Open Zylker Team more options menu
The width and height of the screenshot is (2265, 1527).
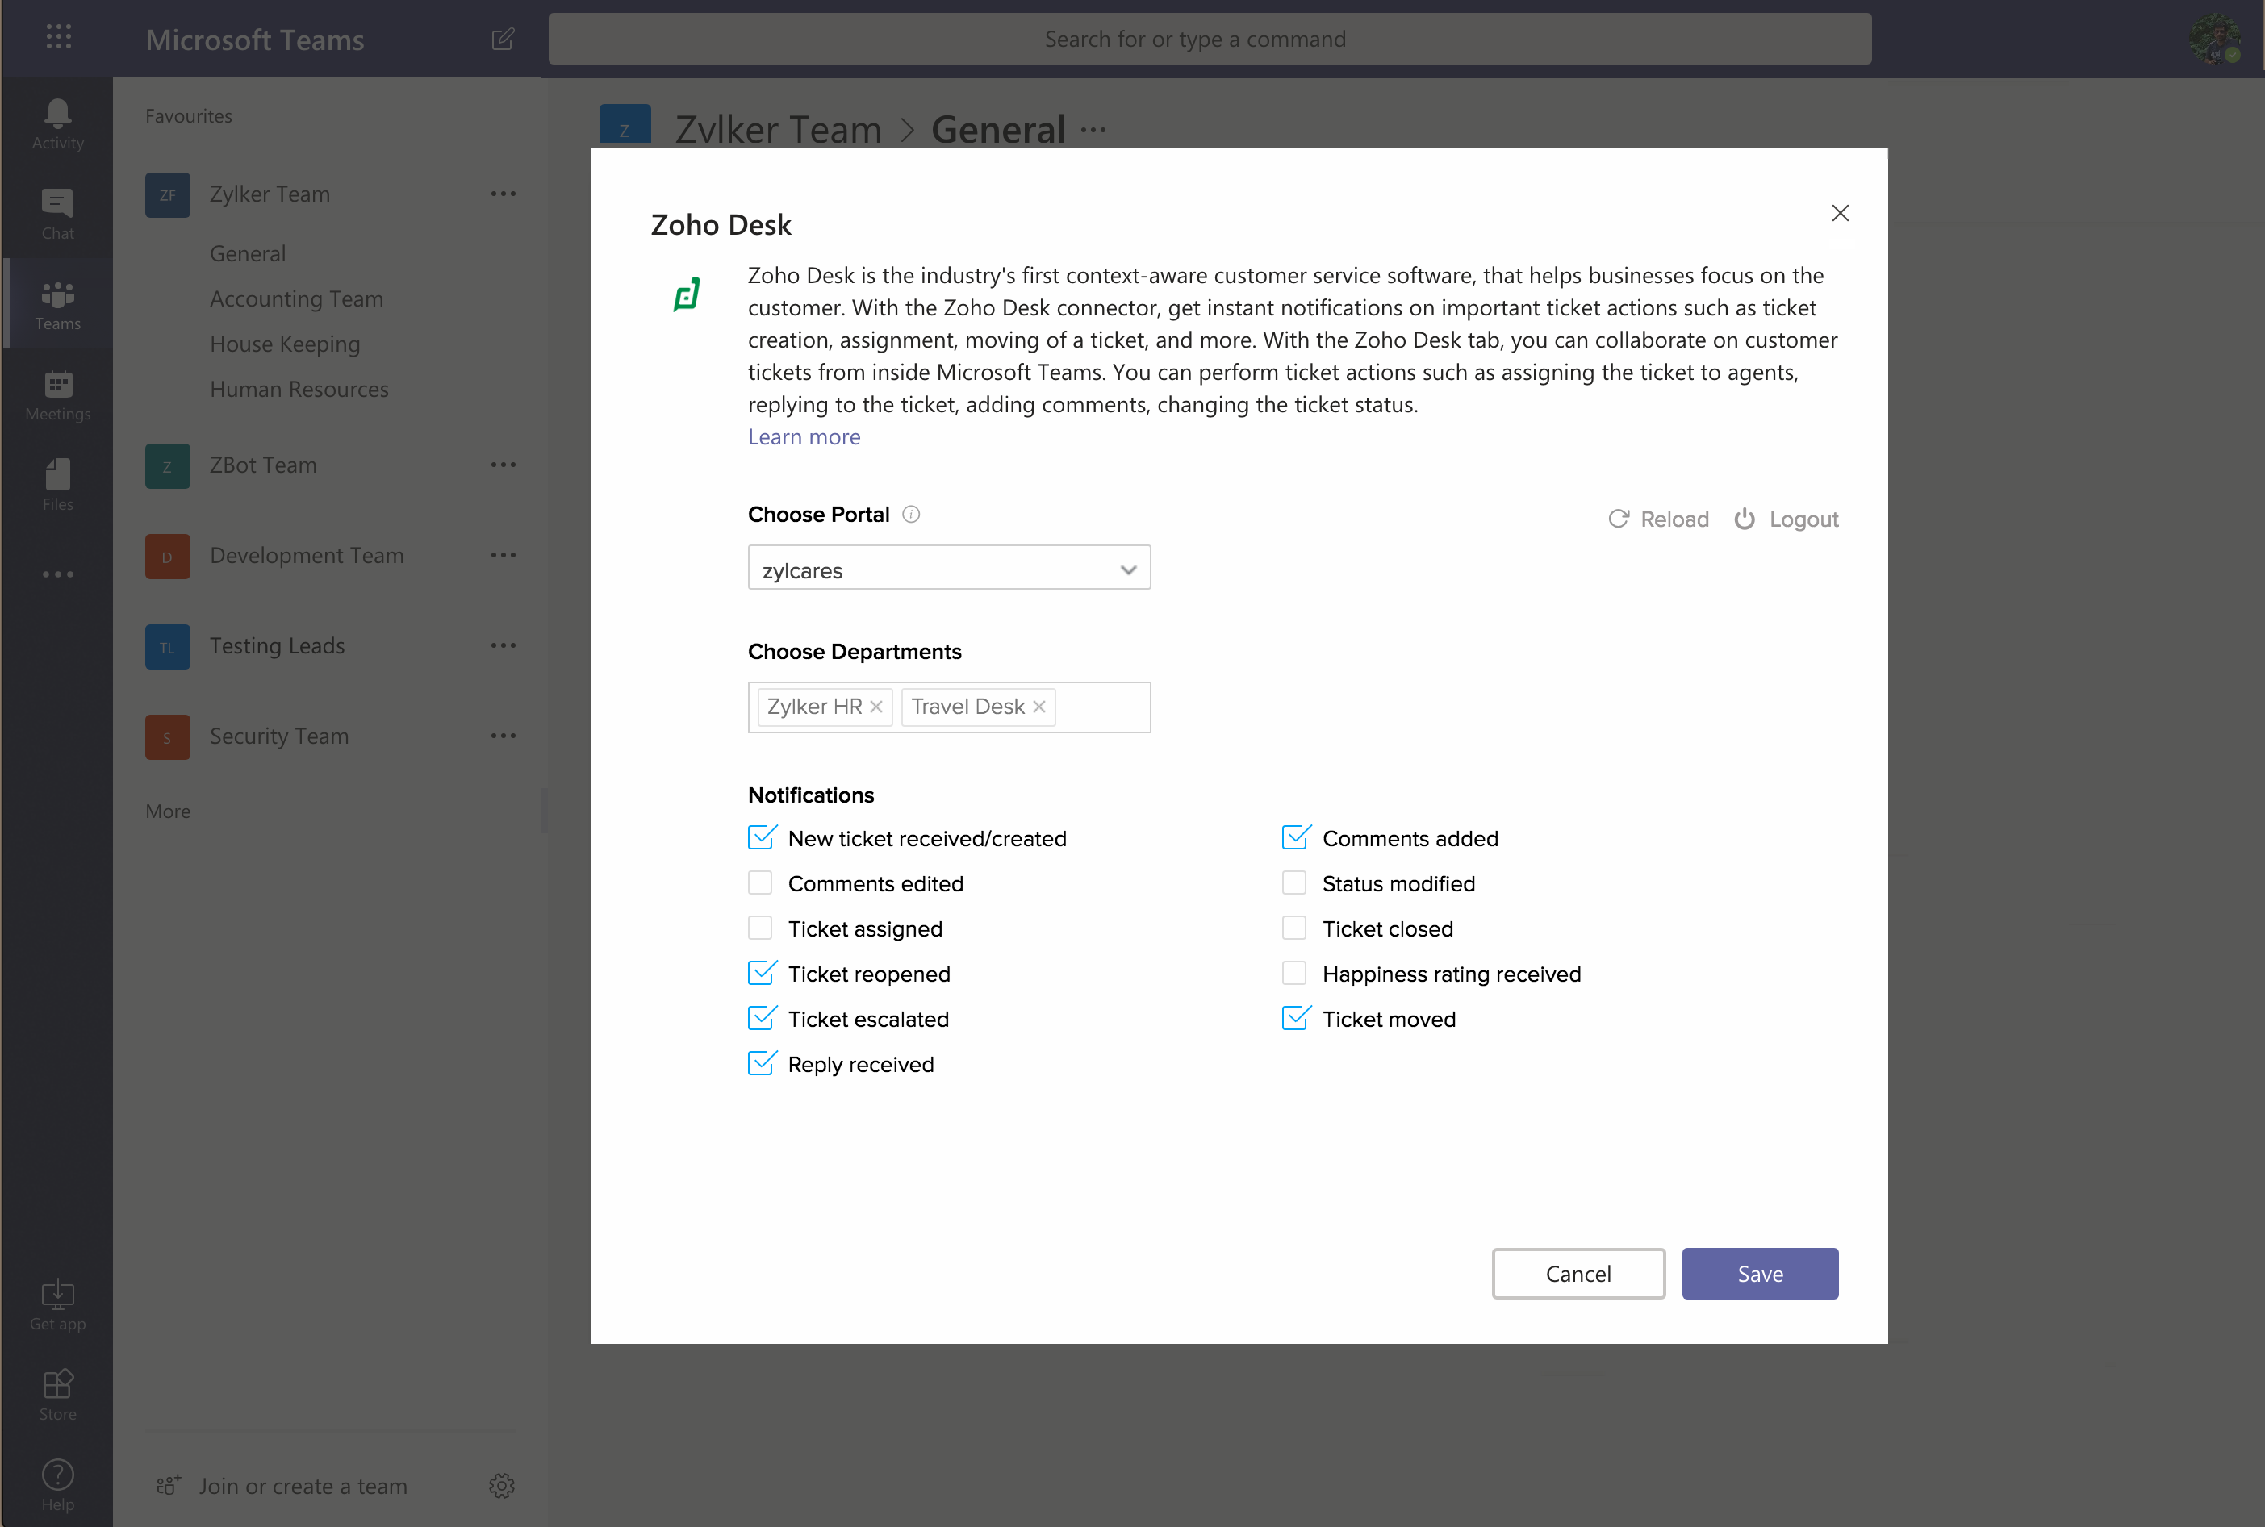[x=503, y=194]
